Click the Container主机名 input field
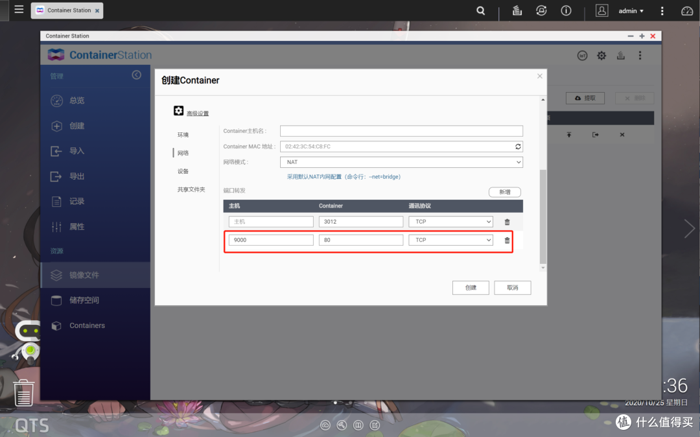The width and height of the screenshot is (700, 437). 401,131
